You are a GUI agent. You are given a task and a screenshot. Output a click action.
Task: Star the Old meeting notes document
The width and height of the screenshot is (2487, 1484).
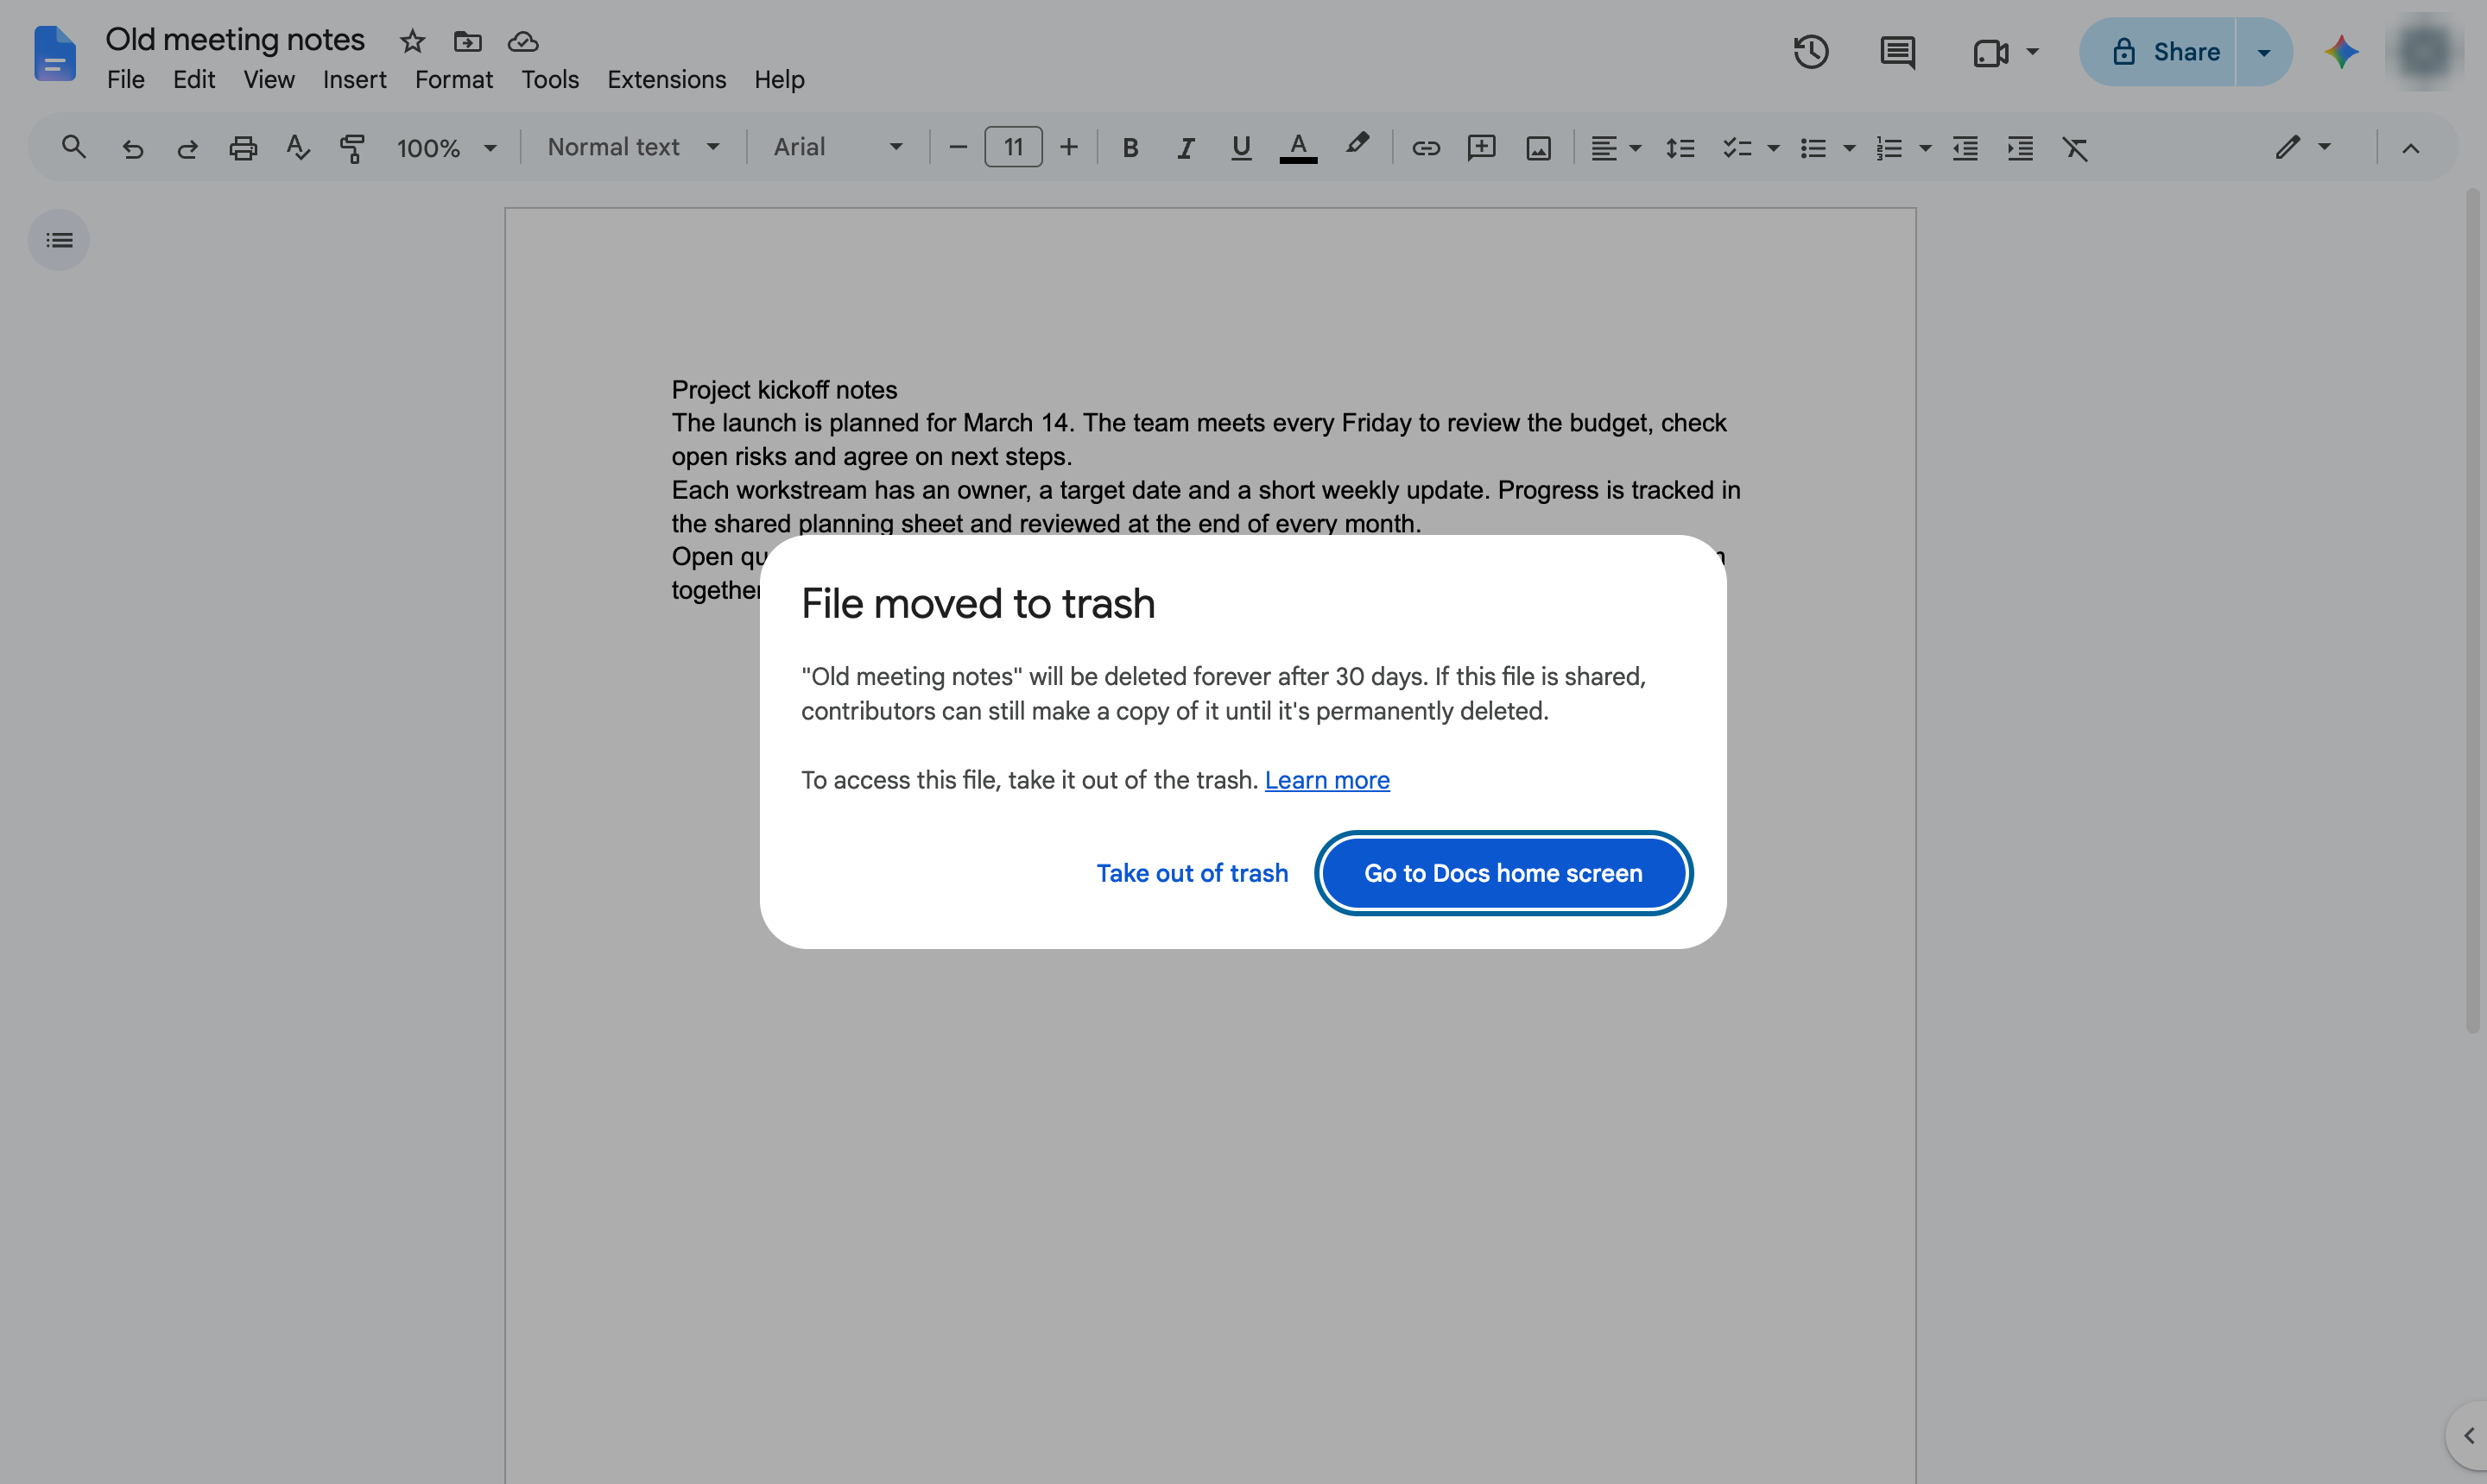pyautogui.click(x=412, y=41)
